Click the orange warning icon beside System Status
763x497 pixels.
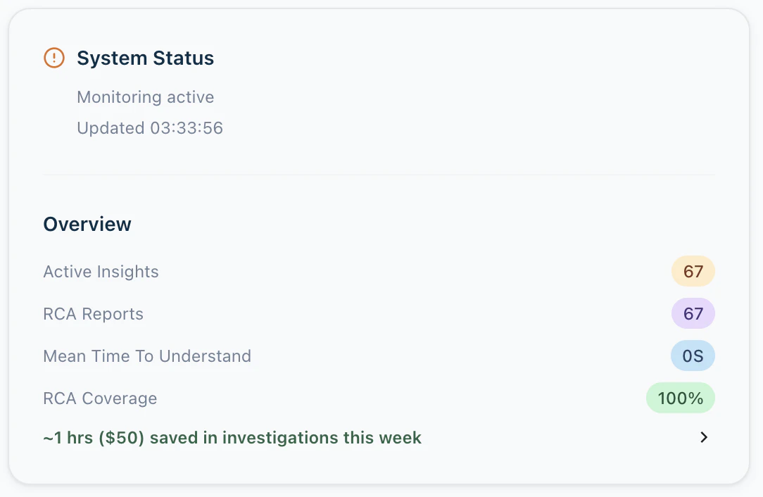pyautogui.click(x=54, y=58)
